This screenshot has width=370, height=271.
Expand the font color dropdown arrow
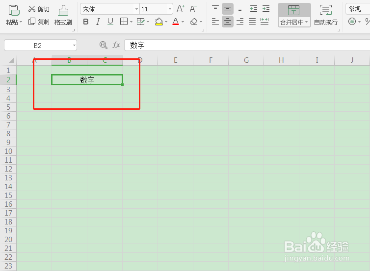pos(183,22)
